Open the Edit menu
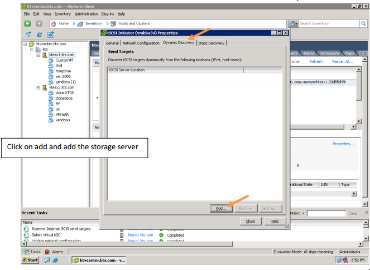Viewport: 370px width, 270px height. coord(36,14)
